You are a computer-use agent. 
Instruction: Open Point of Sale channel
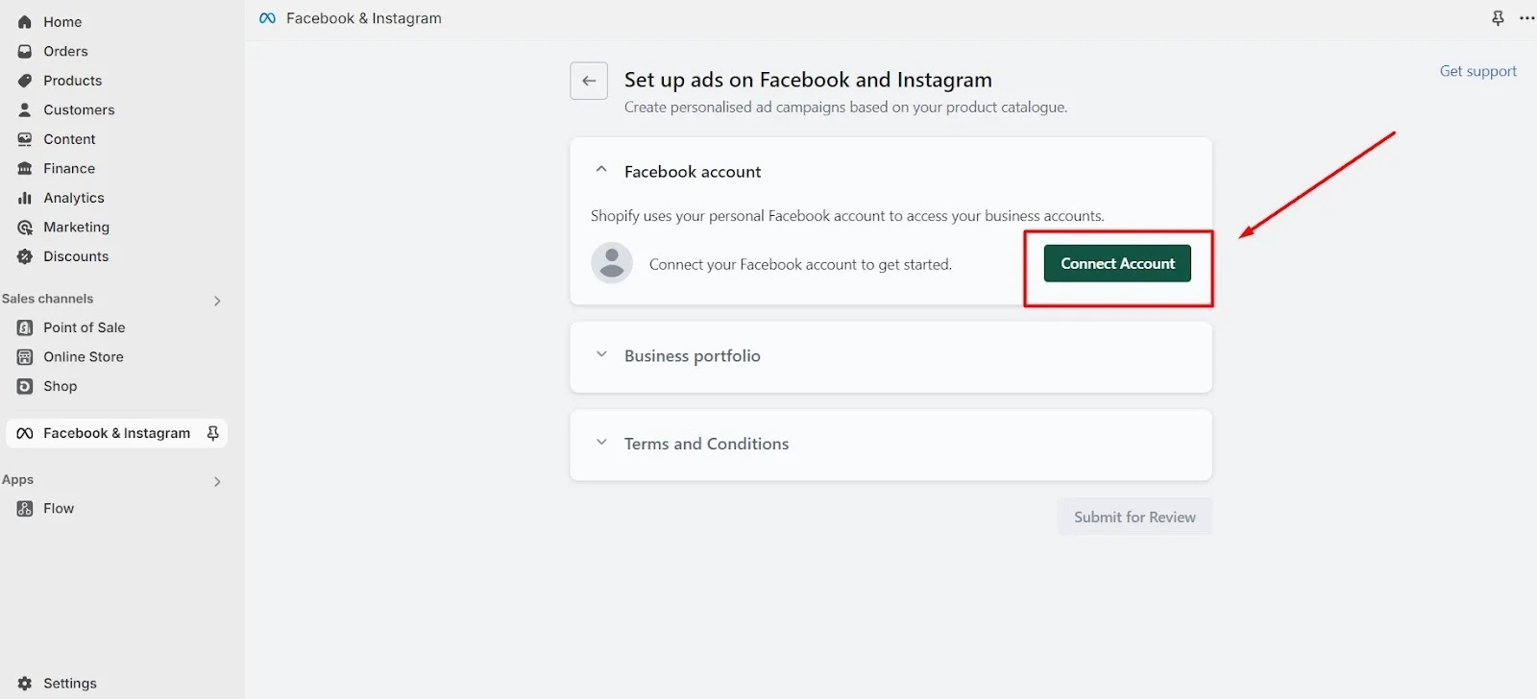click(85, 327)
